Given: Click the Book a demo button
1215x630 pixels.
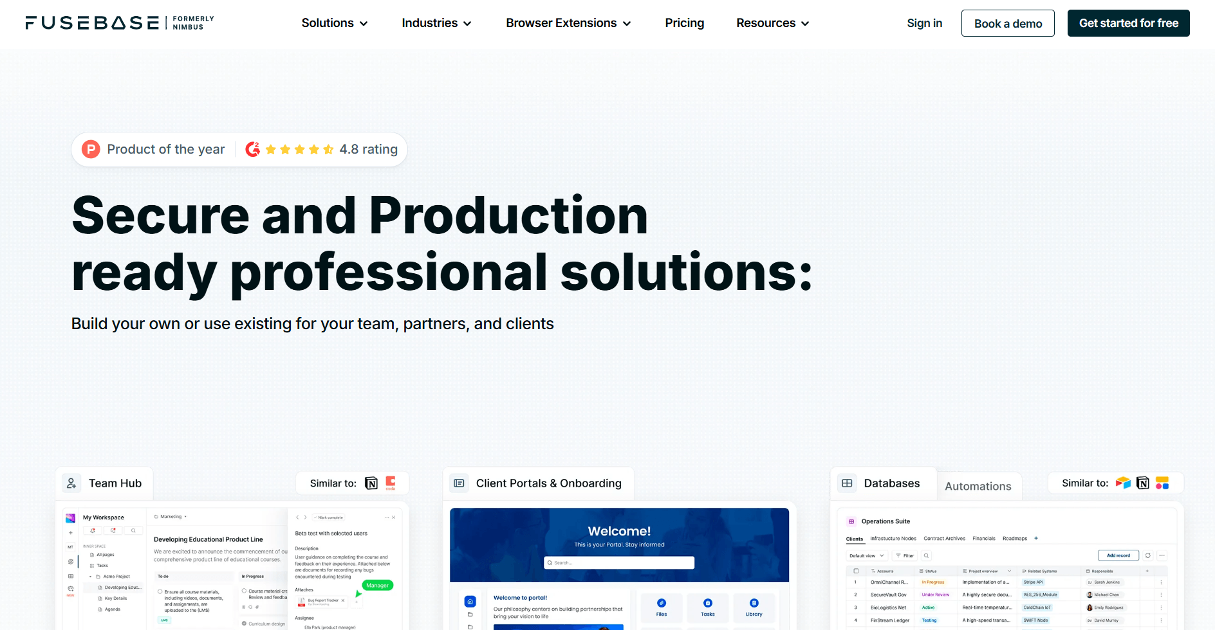Looking at the screenshot, I should [1008, 24].
